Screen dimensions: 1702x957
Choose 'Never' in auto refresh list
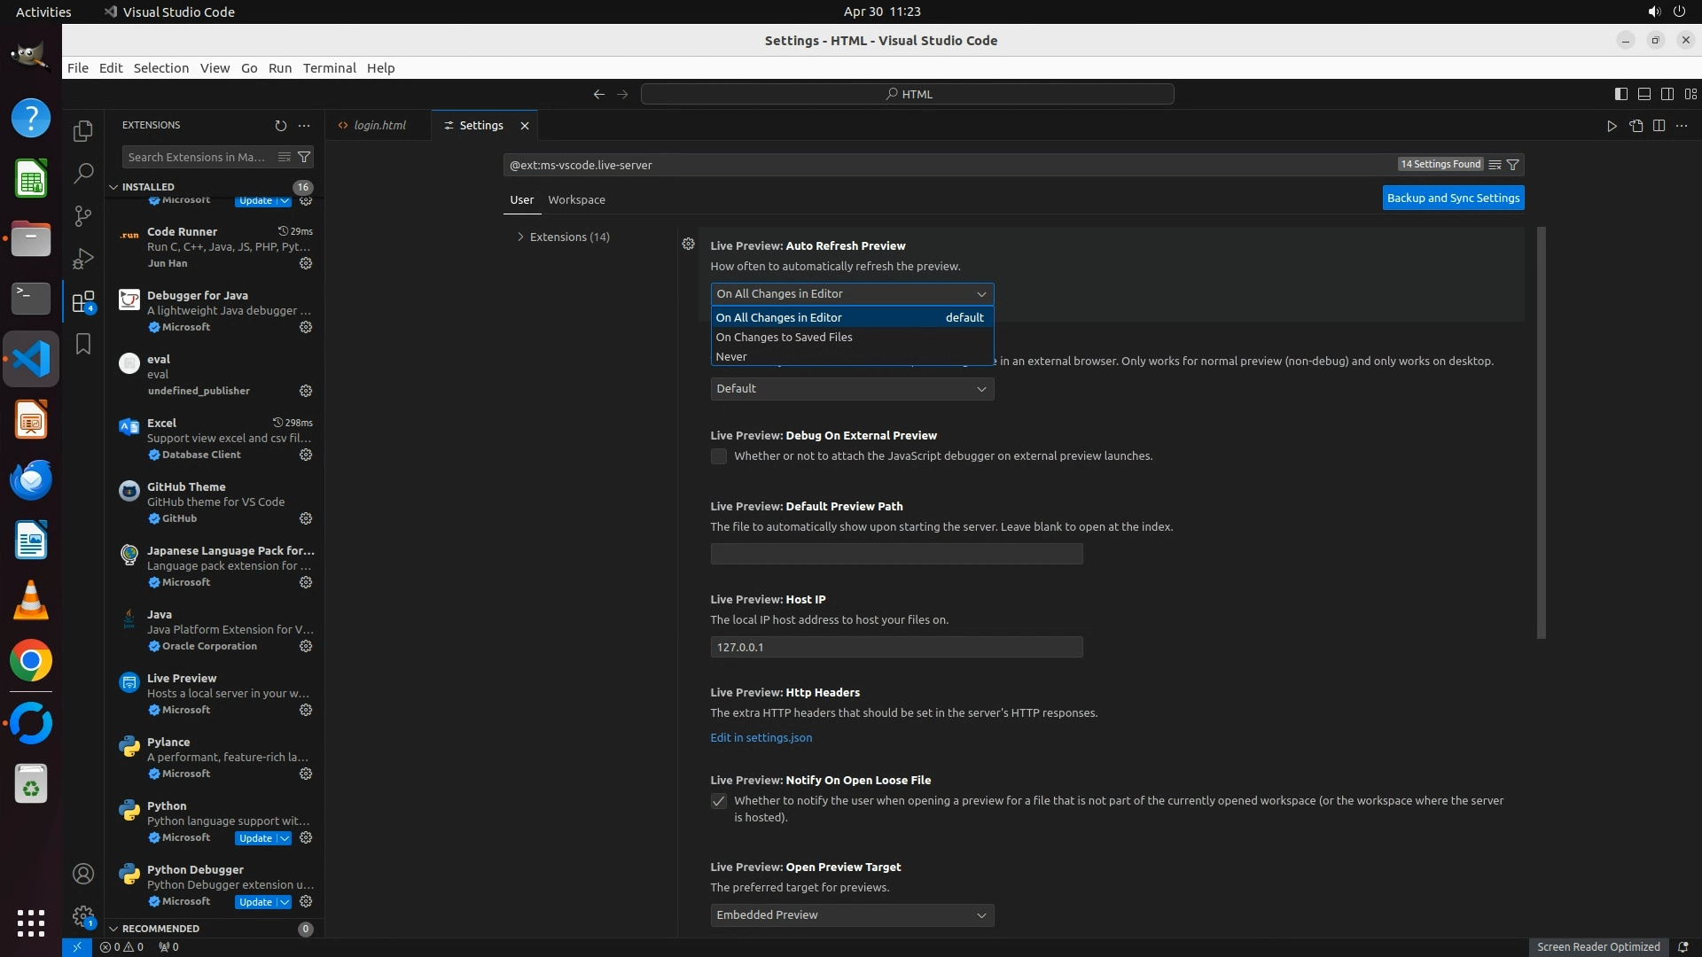(x=731, y=356)
